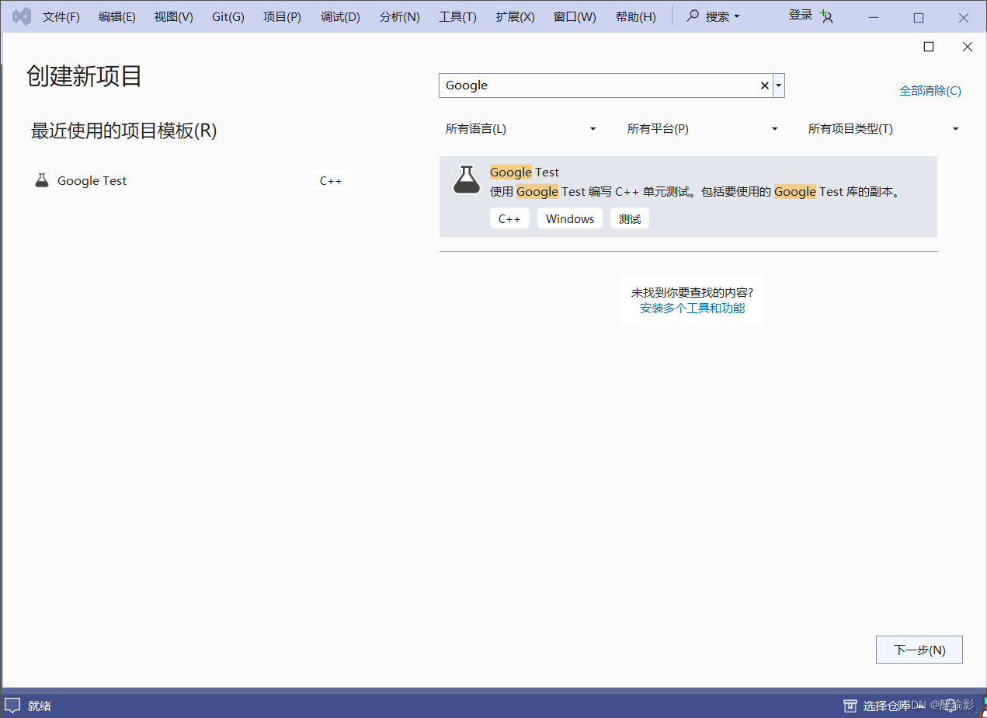Open the 所有项目类型(T) filter dropdown
Image resolution: width=987 pixels, height=718 pixels.
[x=884, y=129]
